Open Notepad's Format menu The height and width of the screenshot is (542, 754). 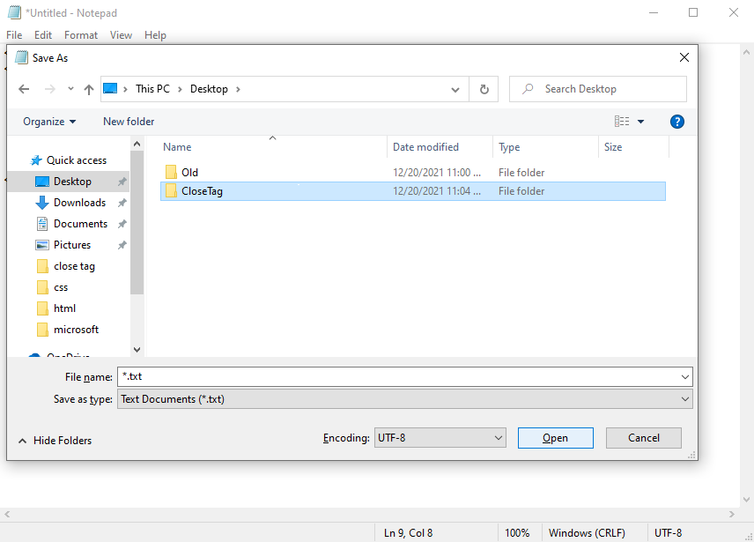(81, 35)
